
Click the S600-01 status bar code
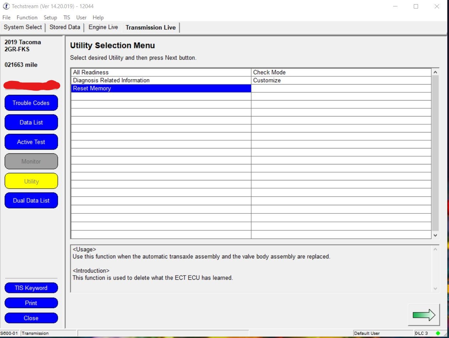10,333
